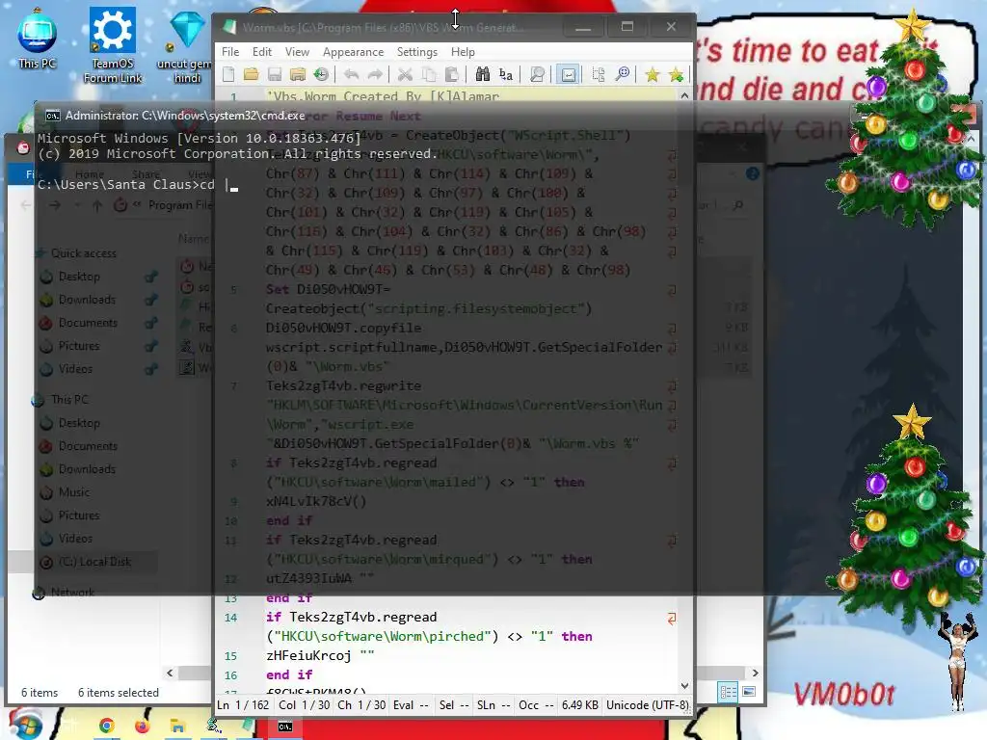Click the 'Sel --' status bar field

[x=454, y=704]
